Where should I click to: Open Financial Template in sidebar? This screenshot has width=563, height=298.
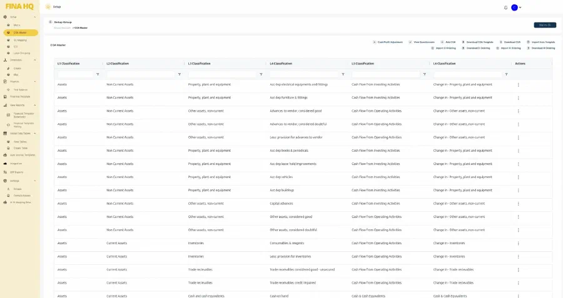tap(20, 96)
